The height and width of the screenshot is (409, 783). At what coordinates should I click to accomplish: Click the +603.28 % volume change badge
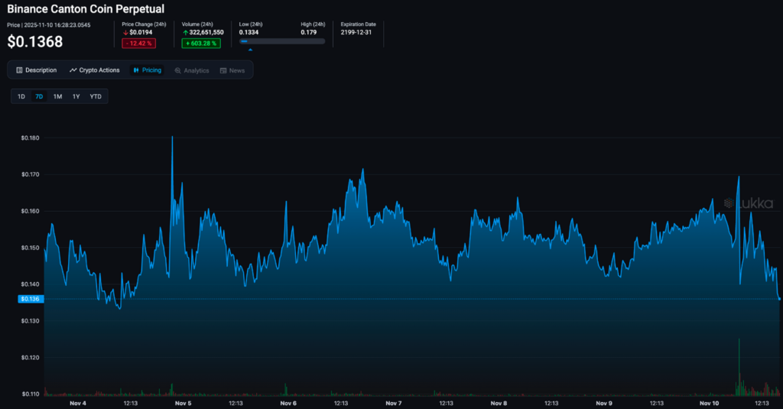[x=201, y=44]
